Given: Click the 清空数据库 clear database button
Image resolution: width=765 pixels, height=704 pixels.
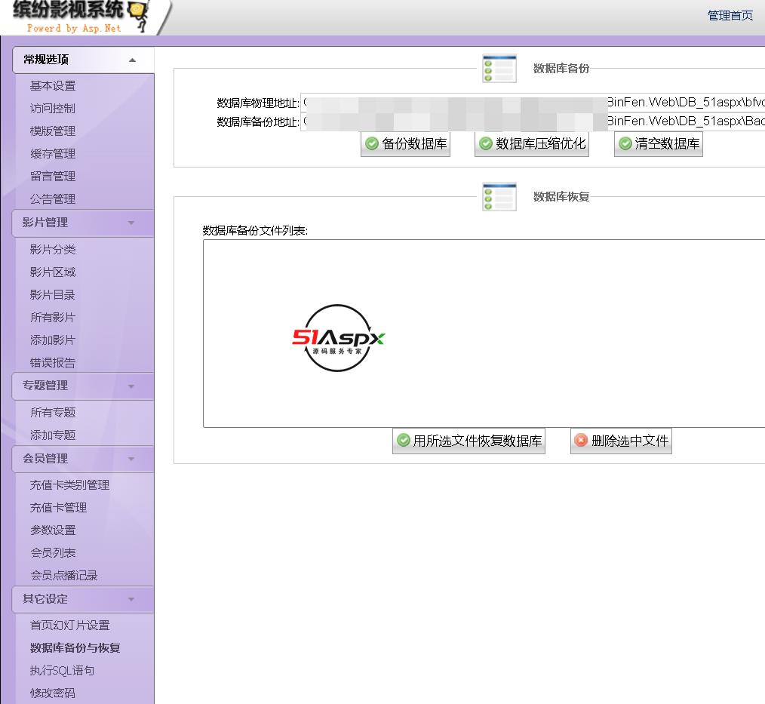Looking at the screenshot, I should [658, 144].
